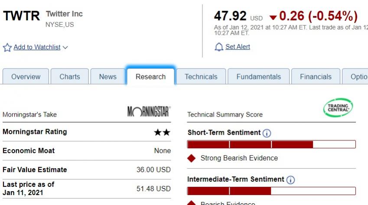Click the Trading Central logo

coord(338,107)
